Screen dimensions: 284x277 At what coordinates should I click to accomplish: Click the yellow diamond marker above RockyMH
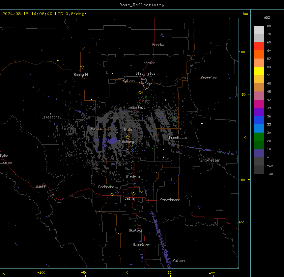tap(82, 67)
